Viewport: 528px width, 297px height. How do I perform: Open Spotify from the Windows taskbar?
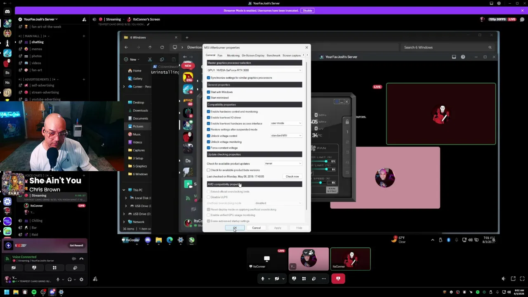[x=34, y=292]
